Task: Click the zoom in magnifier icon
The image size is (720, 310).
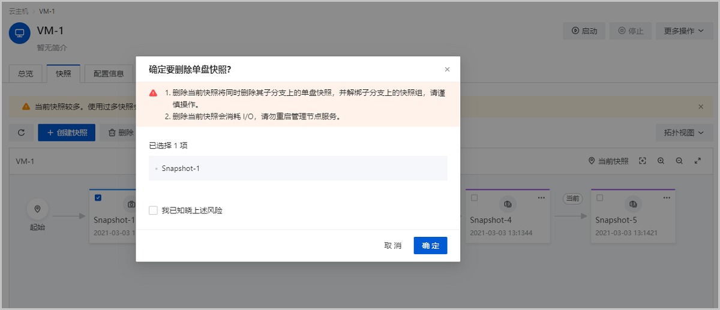Action: (661, 161)
